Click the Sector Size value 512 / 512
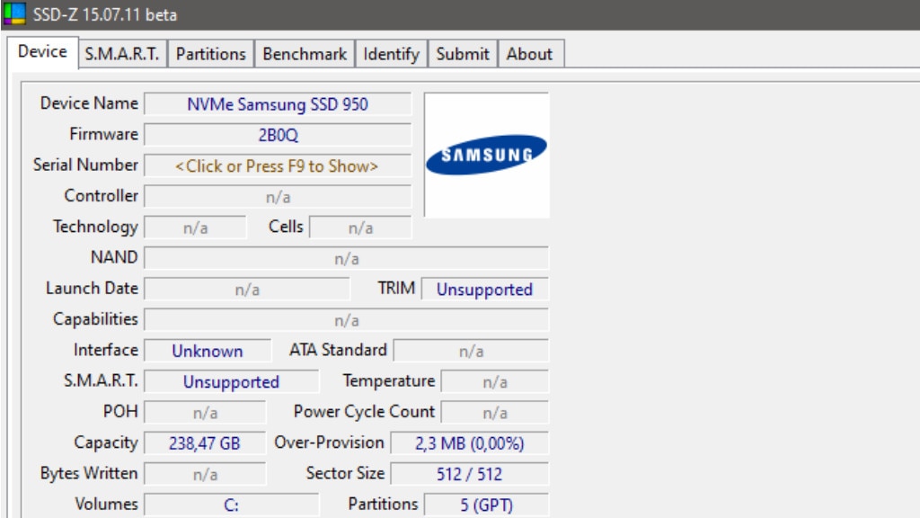This screenshot has width=920, height=518. click(469, 475)
